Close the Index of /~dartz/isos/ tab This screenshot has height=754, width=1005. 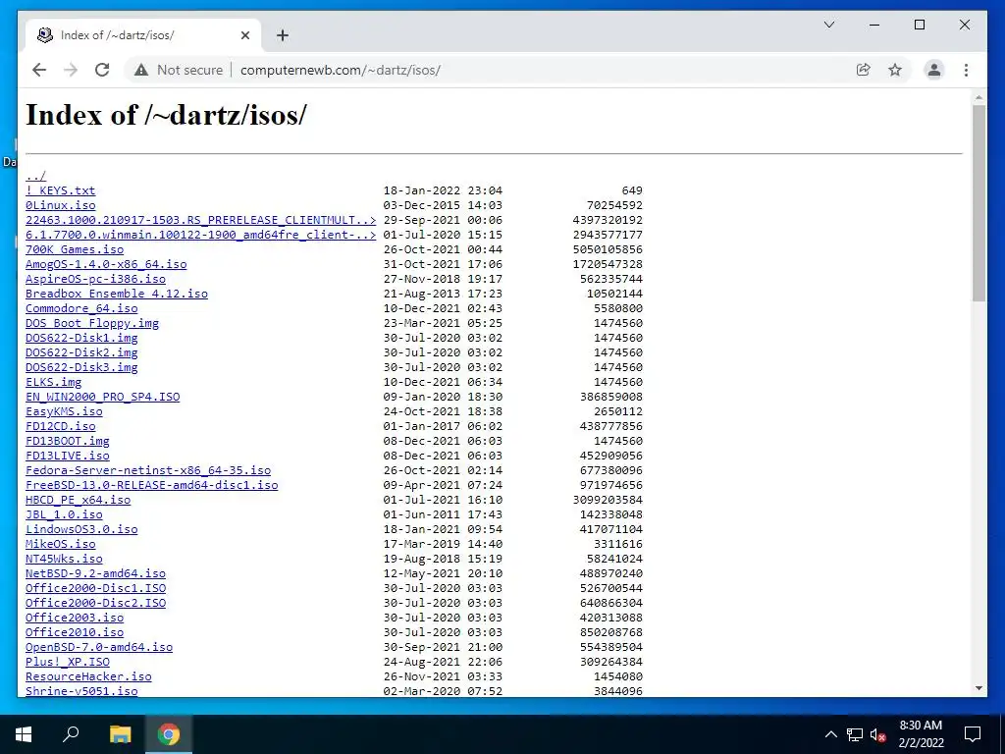pyautogui.click(x=244, y=35)
